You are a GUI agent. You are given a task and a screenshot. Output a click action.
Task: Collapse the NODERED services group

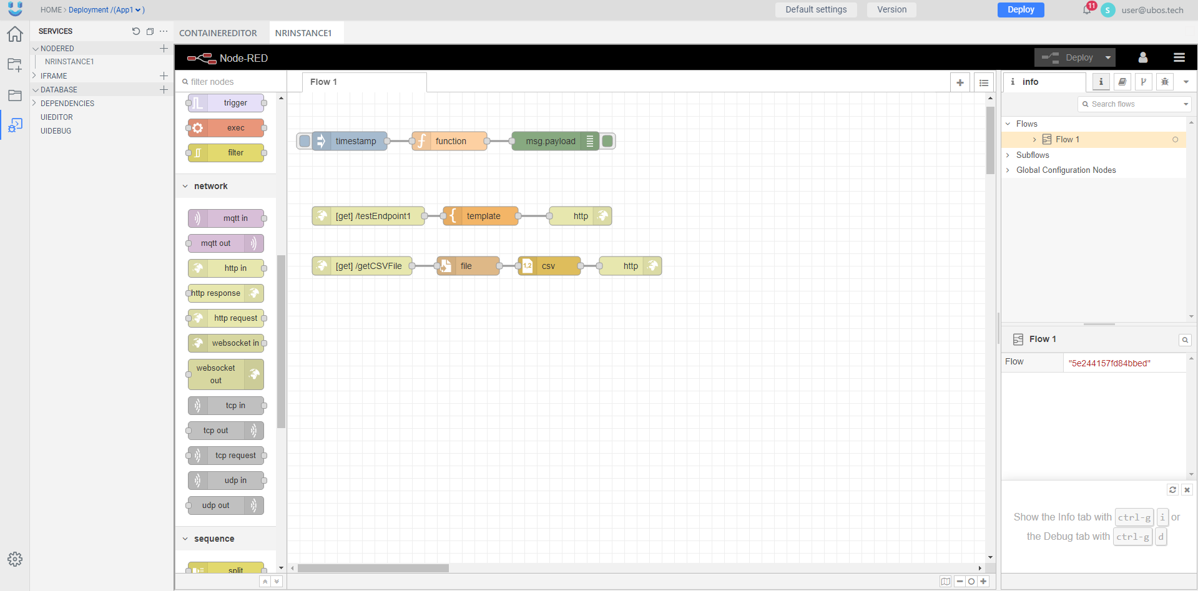(x=36, y=49)
